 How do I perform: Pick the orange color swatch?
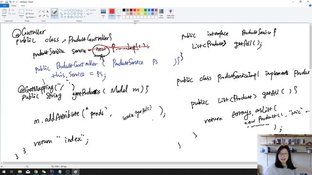[x=138, y=10]
